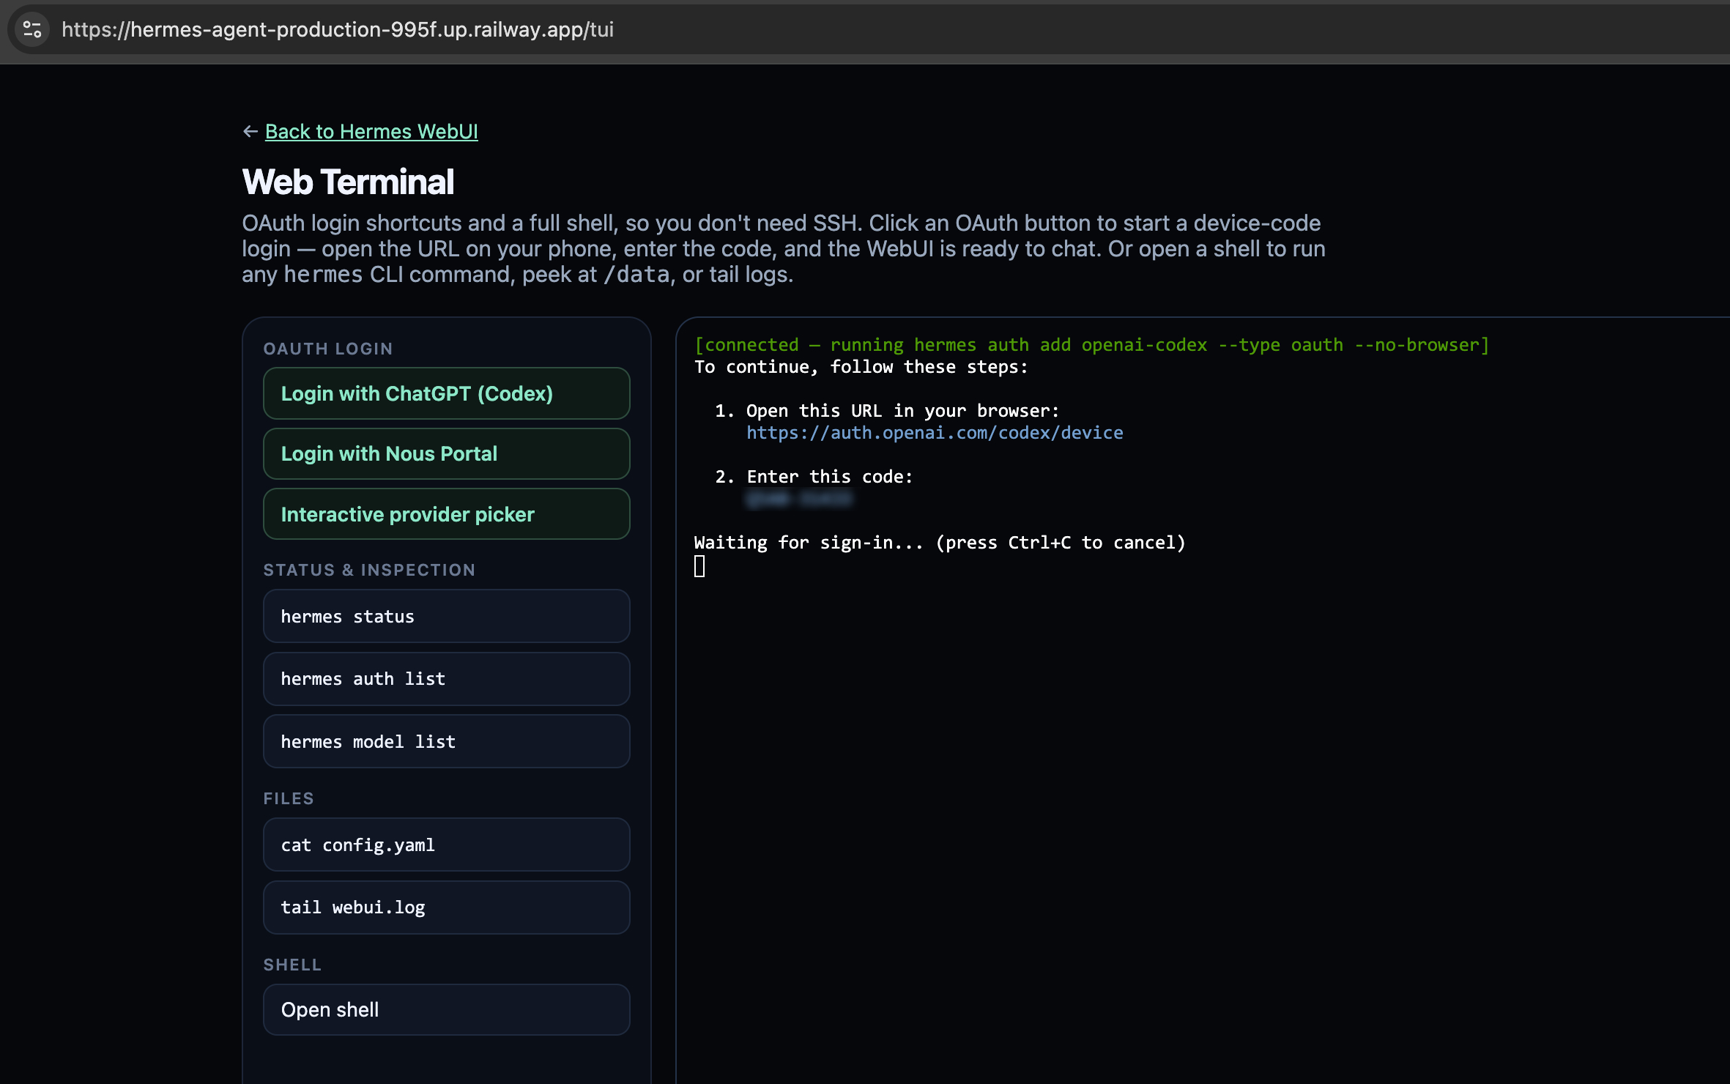Start Login with Nous Portal
The image size is (1730, 1084).
point(446,453)
